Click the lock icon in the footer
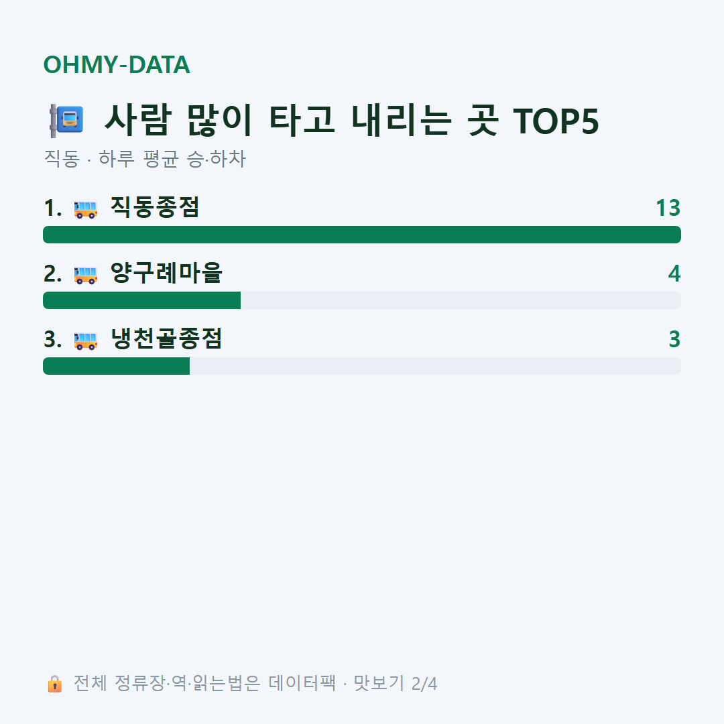The width and height of the screenshot is (724, 724). [54, 684]
